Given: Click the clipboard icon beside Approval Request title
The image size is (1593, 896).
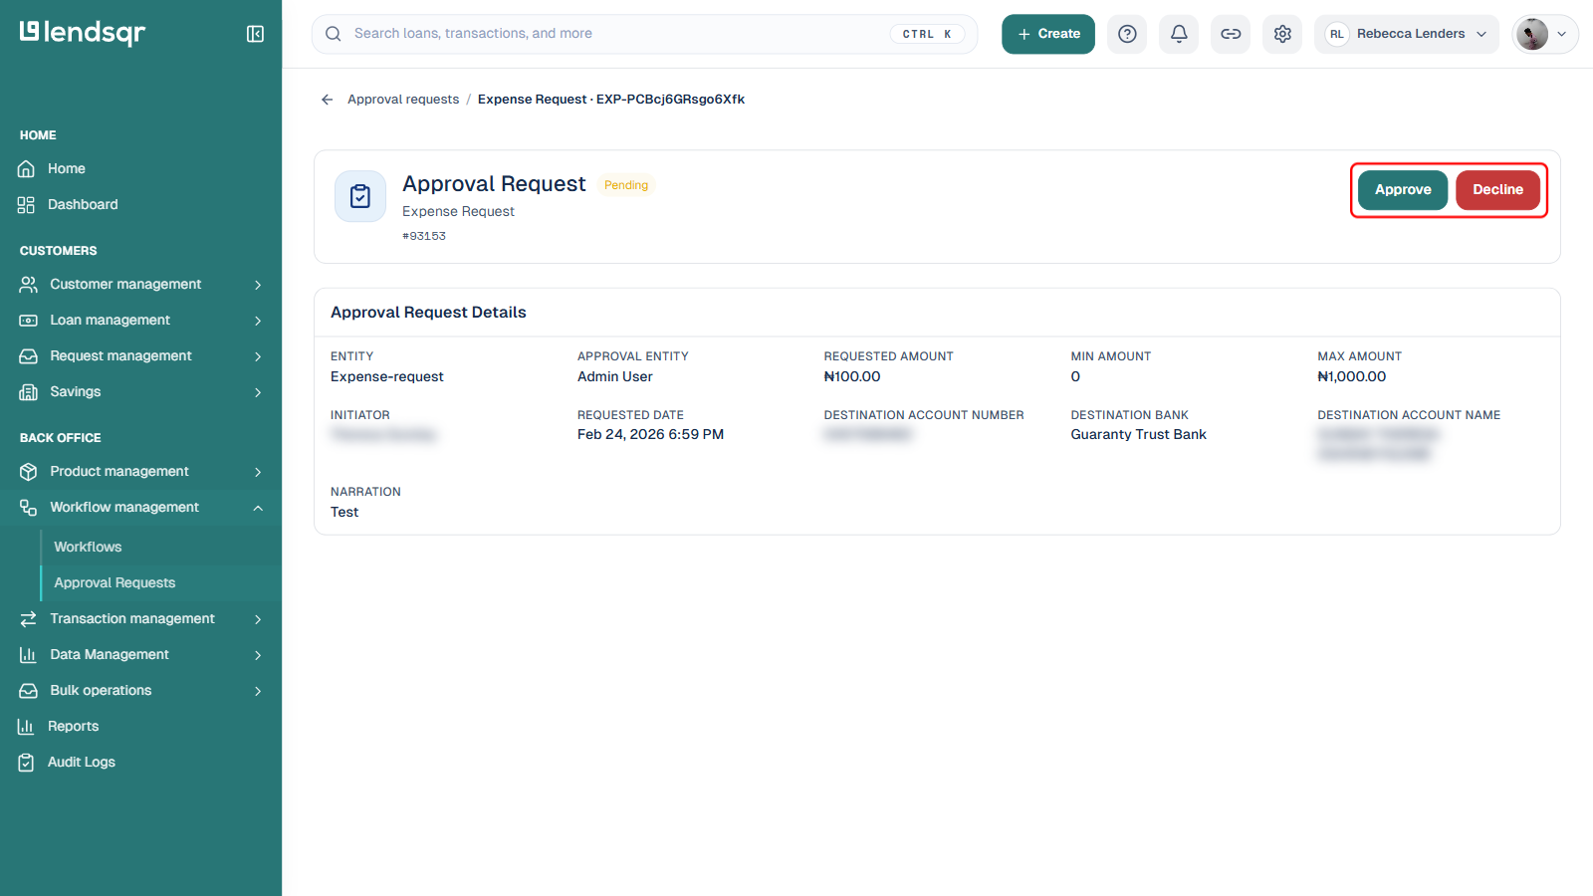Looking at the screenshot, I should 360,196.
